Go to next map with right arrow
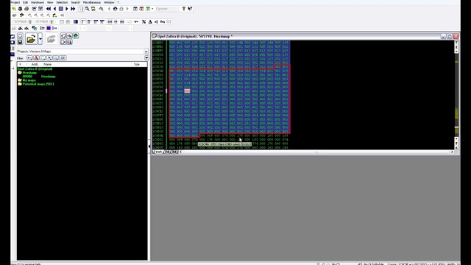Viewport: 471px width, 265px height. 67,9
